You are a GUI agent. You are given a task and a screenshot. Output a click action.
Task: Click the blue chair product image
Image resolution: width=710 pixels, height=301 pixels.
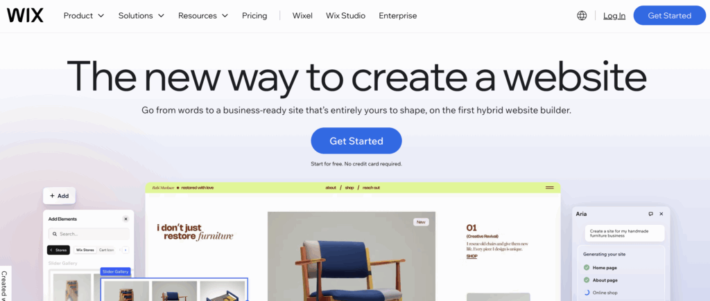pos(351,256)
